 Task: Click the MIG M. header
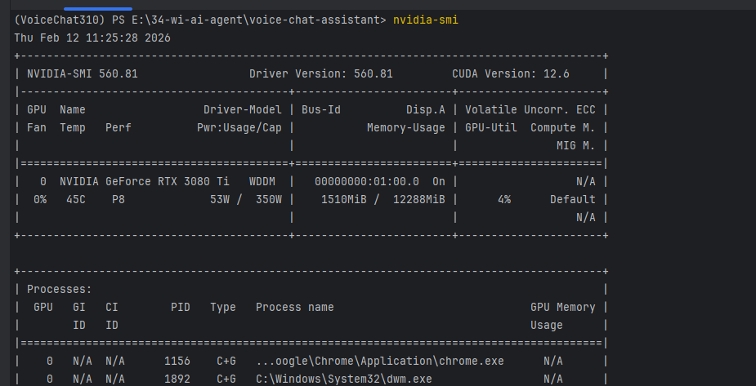click(x=576, y=146)
